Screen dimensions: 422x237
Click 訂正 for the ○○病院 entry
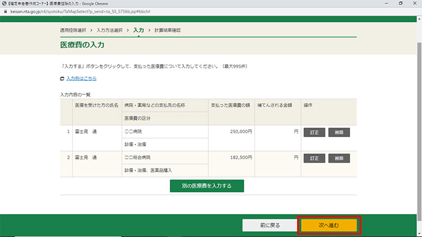point(313,133)
